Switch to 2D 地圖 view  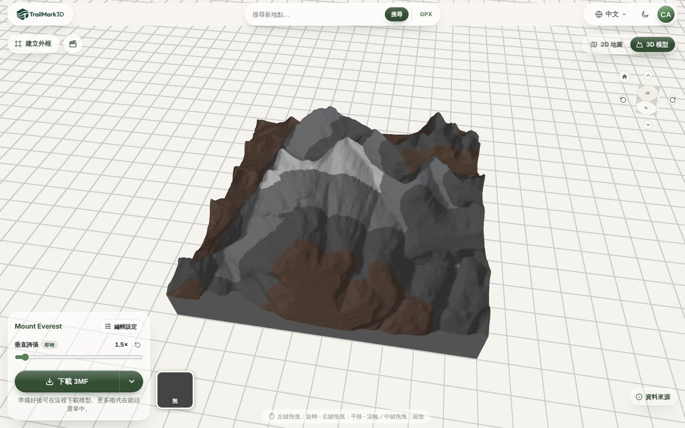(x=607, y=44)
